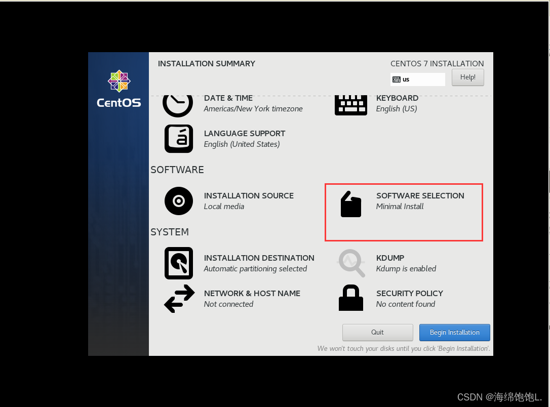This screenshot has height=407, width=550.
Task: Click 'Americas/New York timezone' text
Action: coord(253,109)
